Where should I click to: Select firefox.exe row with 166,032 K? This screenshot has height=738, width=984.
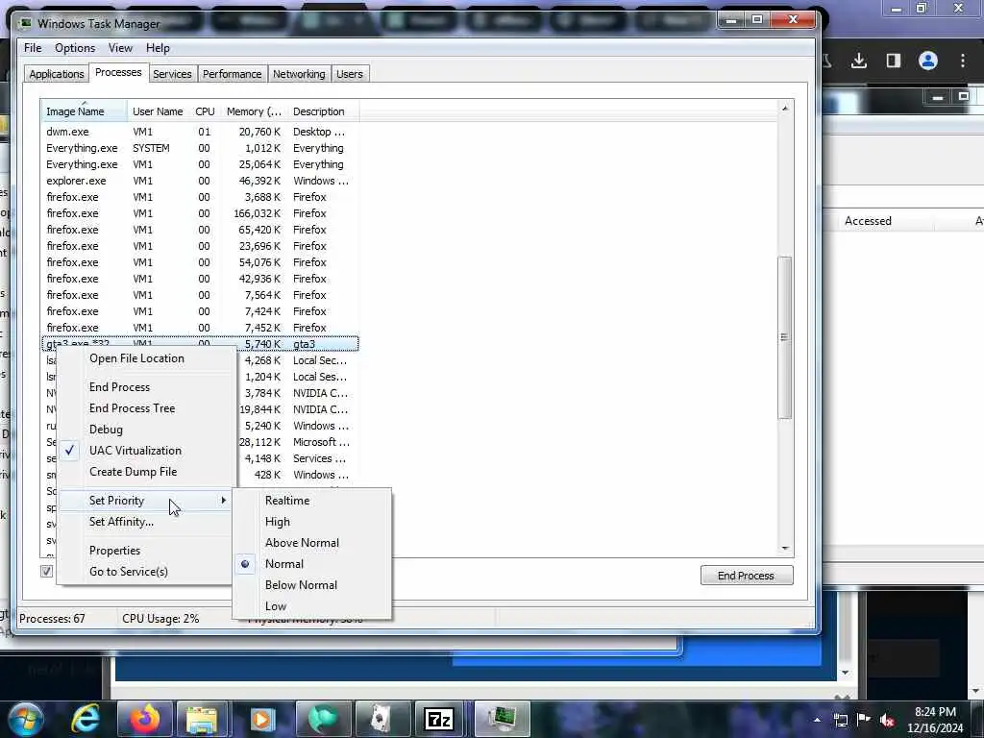[x=200, y=213]
